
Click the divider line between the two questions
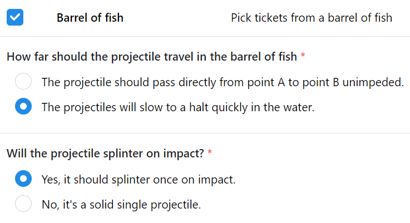205,133
